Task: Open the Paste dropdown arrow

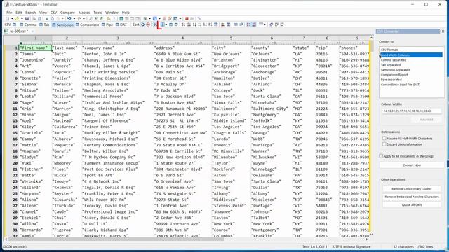Action: point(62,19)
